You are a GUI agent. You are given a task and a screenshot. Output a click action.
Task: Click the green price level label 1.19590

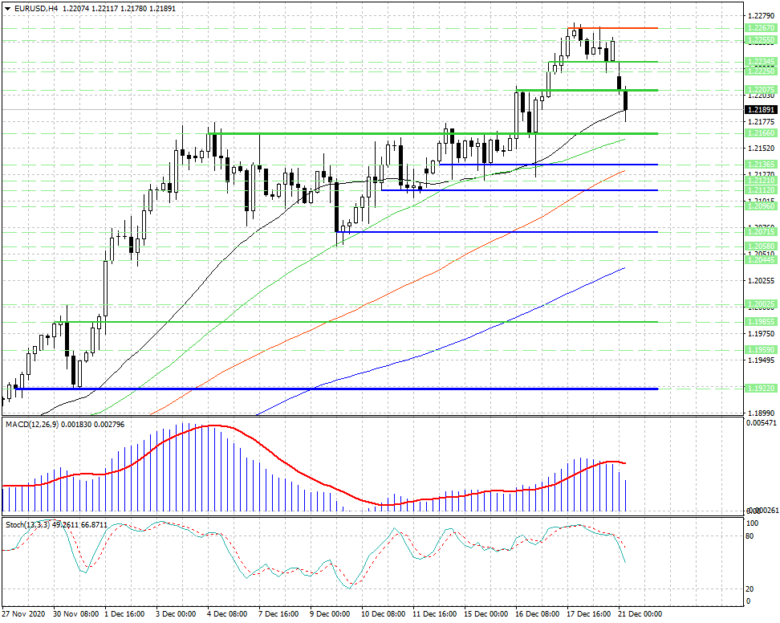761,350
